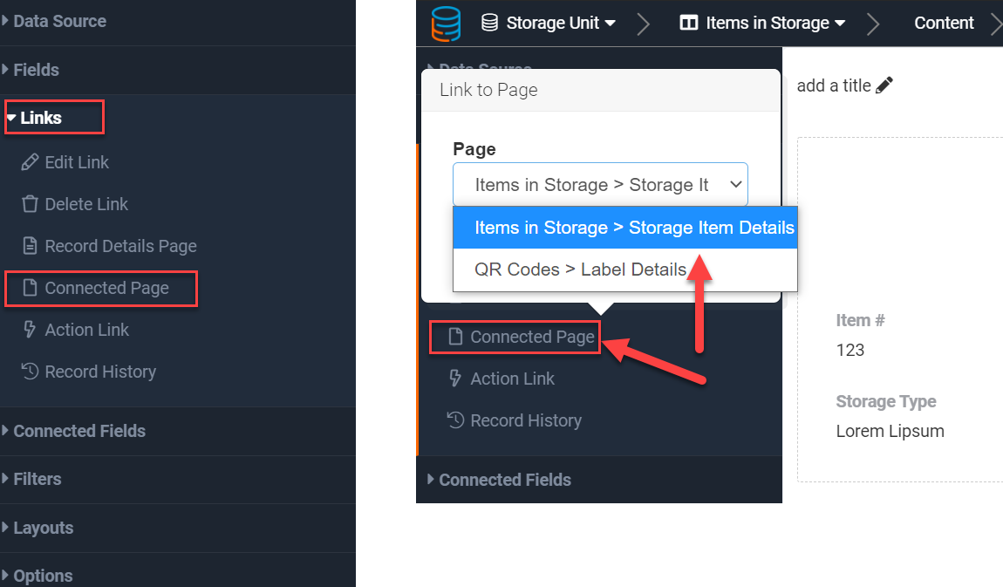Click the database app logo top-left
Screen dimensions: 1003x587
click(446, 24)
